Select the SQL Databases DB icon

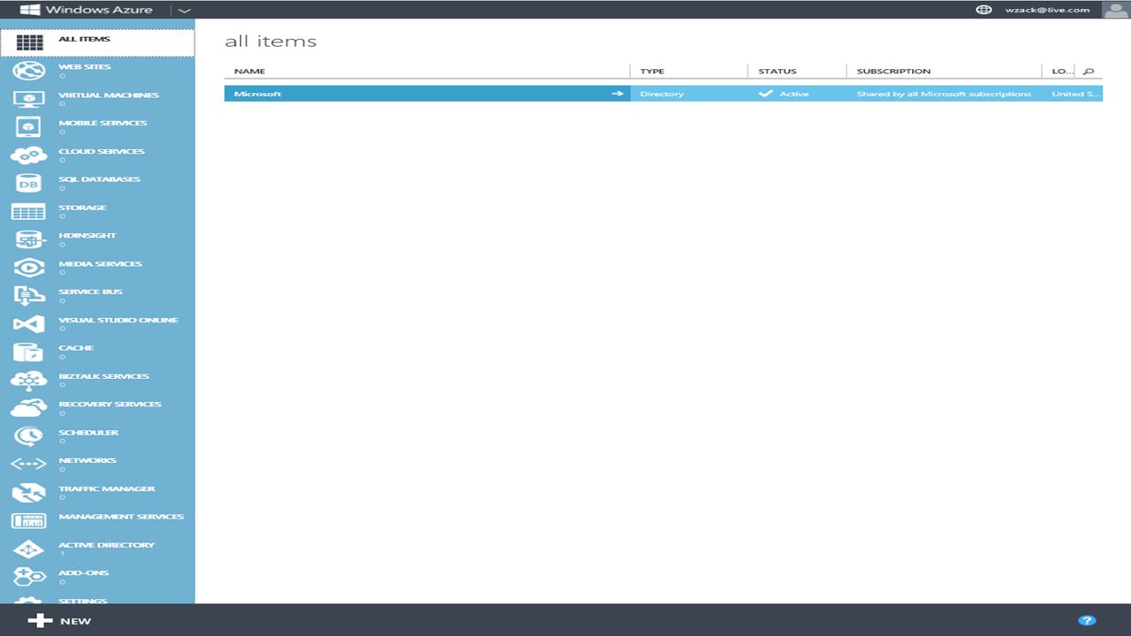click(x=29, y=184)
